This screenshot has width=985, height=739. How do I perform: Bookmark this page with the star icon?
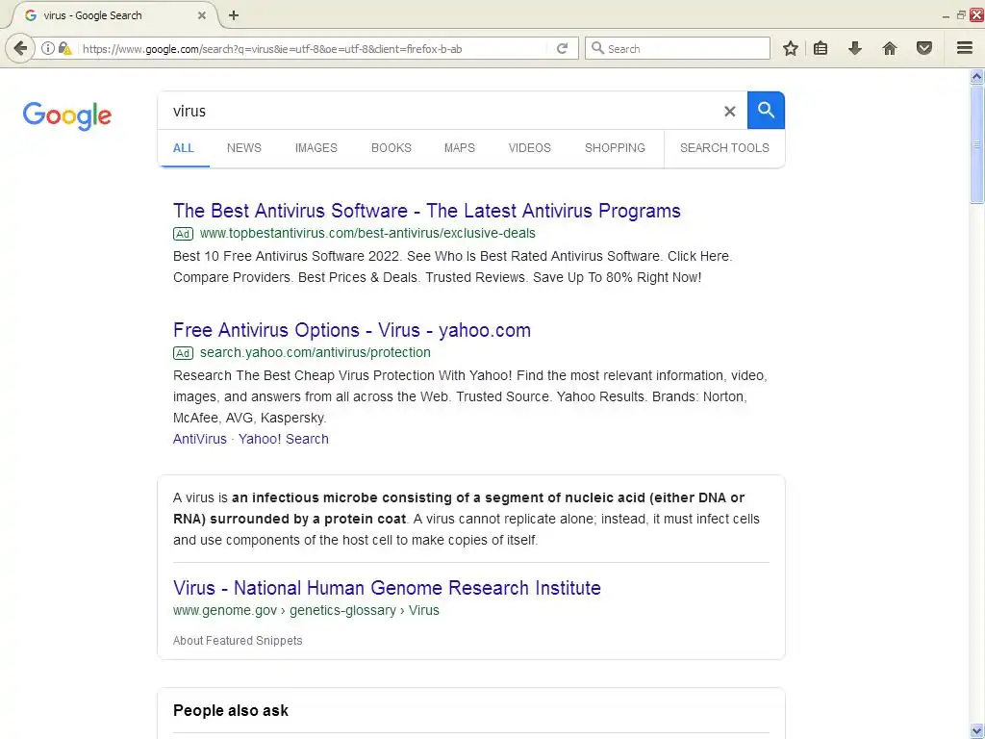(791, 48)
